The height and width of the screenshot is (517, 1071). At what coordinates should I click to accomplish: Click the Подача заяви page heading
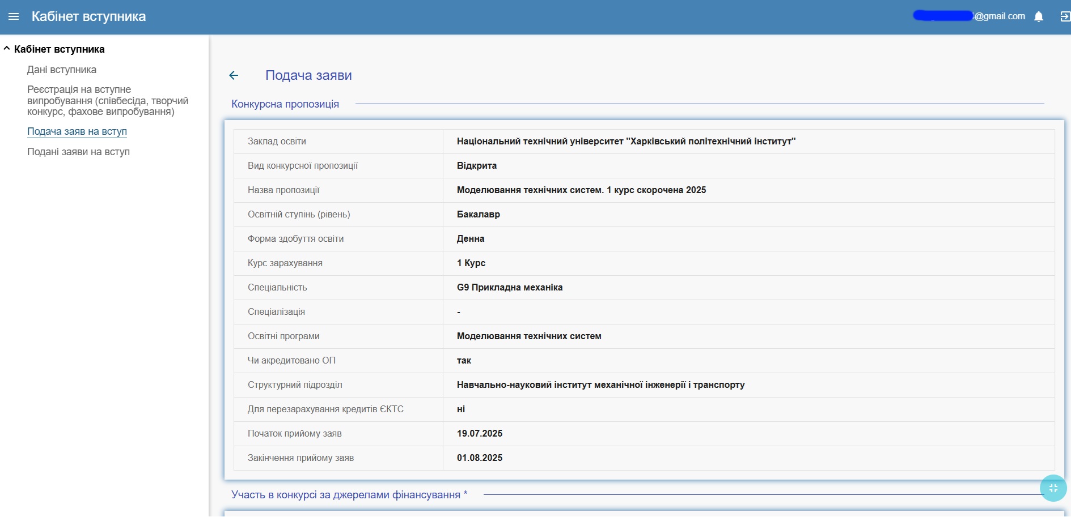coord(308,75)
